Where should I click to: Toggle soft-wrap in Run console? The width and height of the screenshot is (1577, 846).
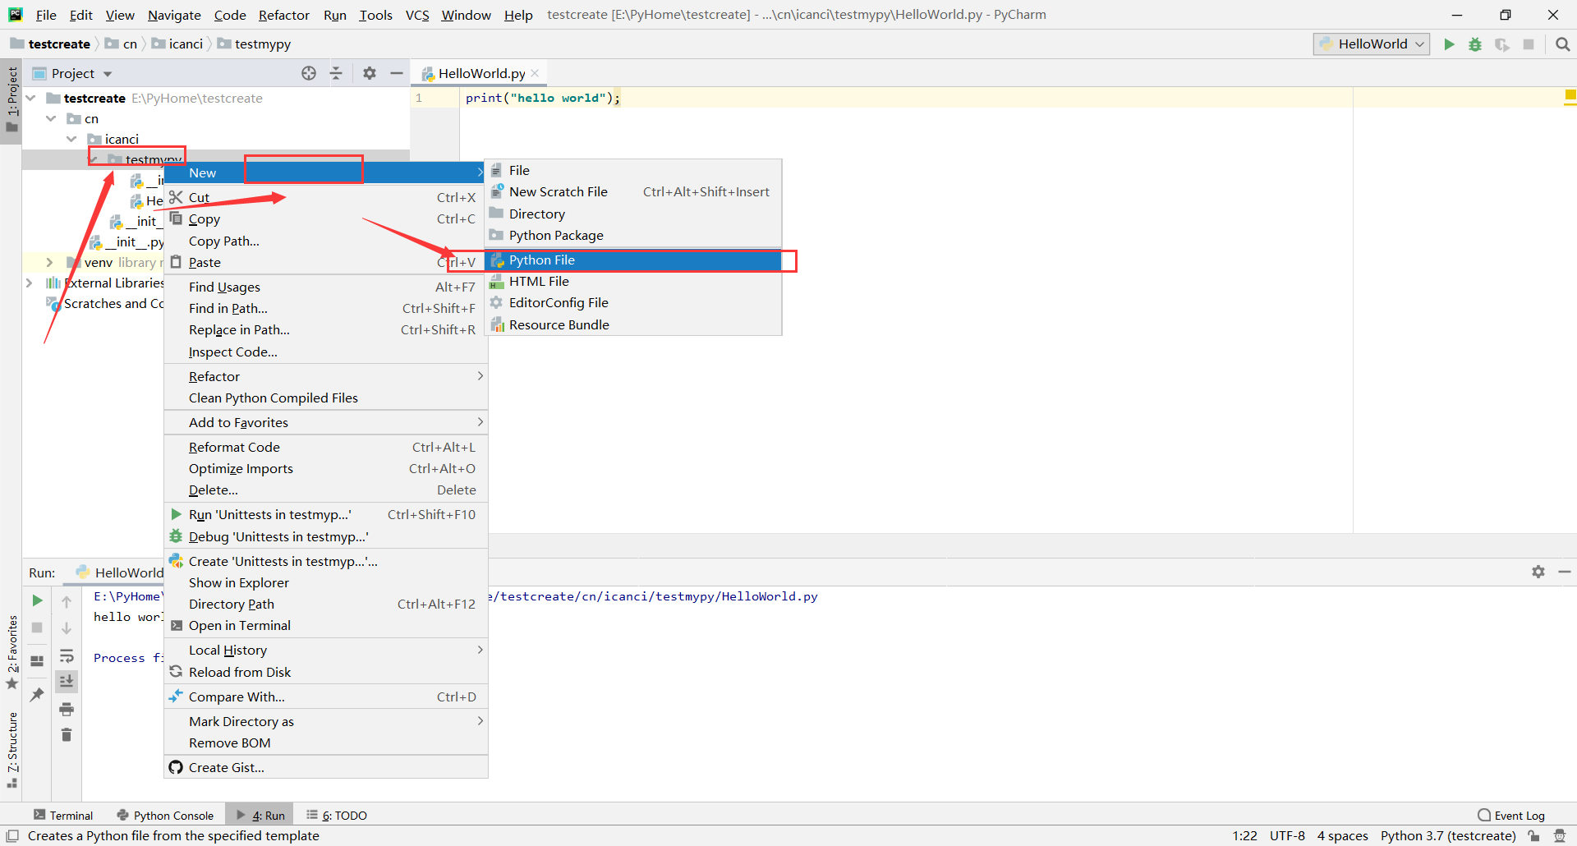pyautogui.click(x=67, y=656)
